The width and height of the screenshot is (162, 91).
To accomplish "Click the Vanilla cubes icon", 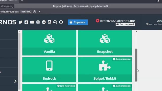I will (x=49, y=39).
